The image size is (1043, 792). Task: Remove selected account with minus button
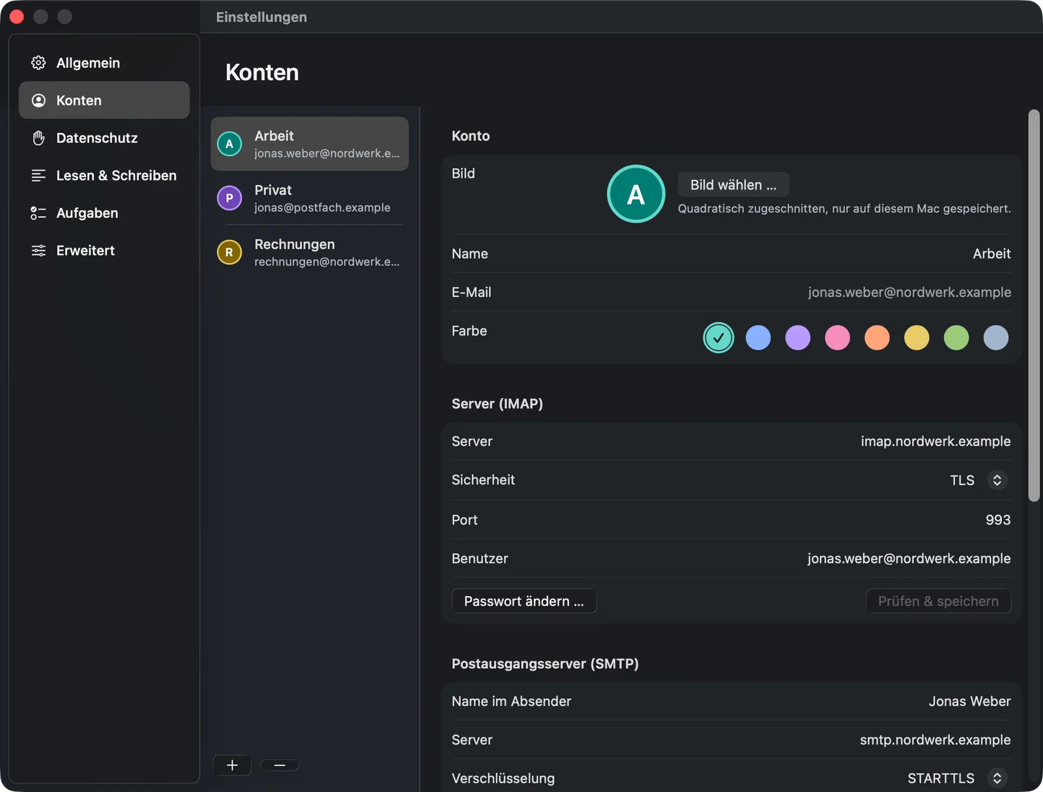(280, 765)
